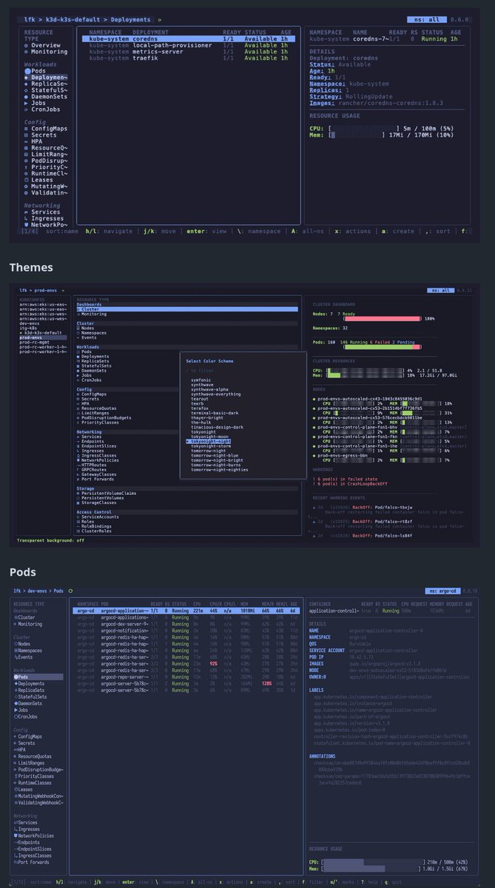Click the 'Transparent background: off' status message
This screenshot has width=495, height=888.
point(50,541)
